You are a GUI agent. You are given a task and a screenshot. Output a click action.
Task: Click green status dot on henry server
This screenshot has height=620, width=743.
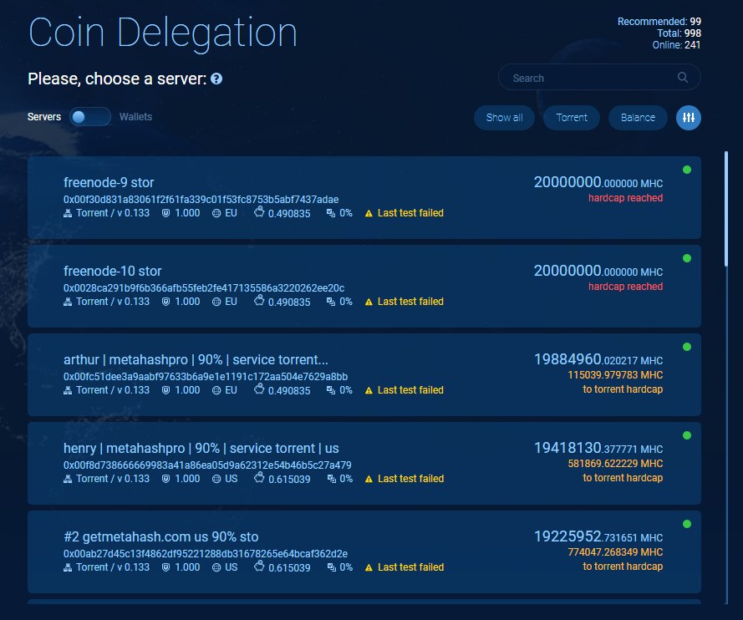click(687, 435)
